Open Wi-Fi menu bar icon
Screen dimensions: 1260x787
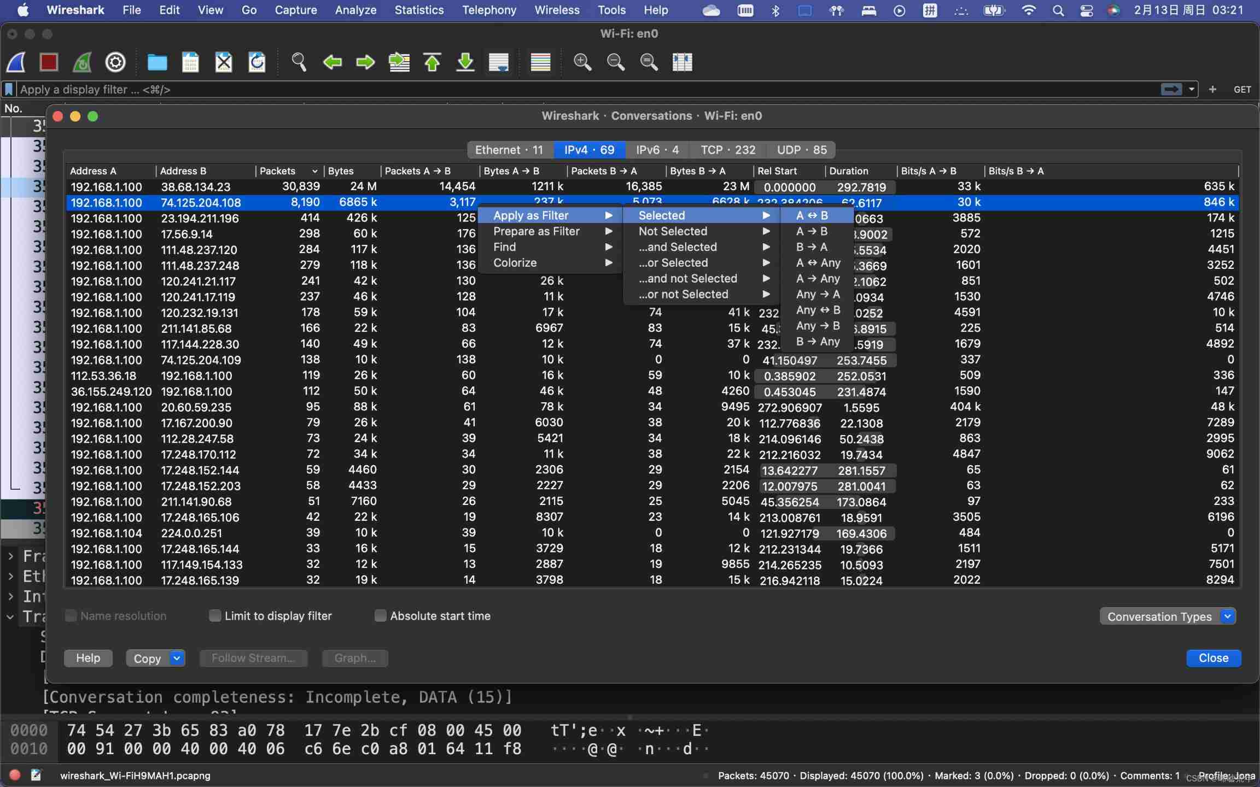click(x=1028, y=10)
